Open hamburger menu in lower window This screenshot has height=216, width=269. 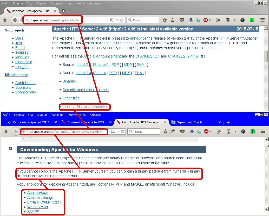(x=263, y=131)
